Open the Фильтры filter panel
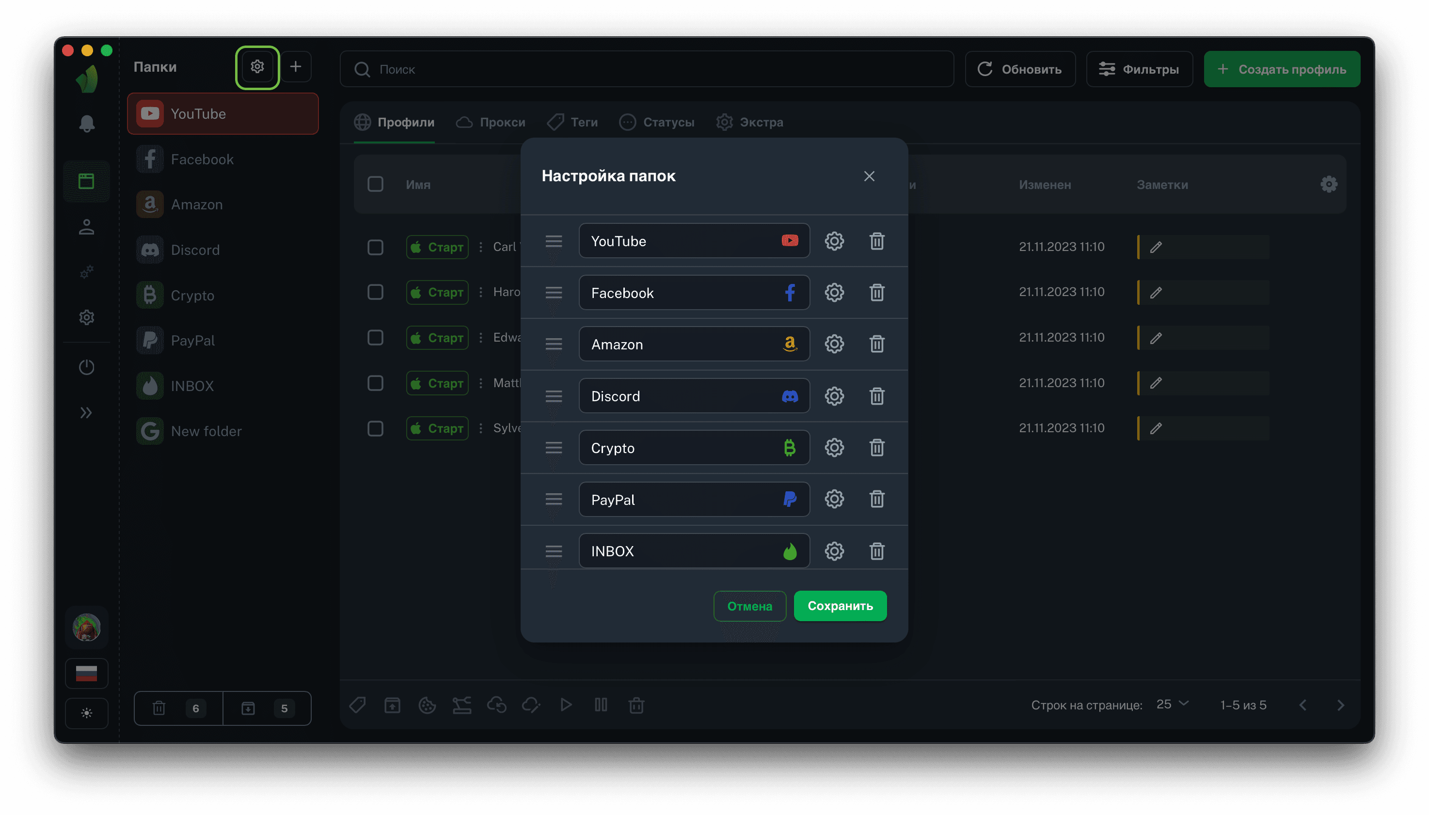Viewport: 1429px width, 815px height. [1139, 69]
